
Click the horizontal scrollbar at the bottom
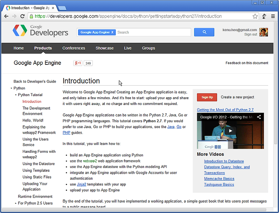[x=134, y=210]
